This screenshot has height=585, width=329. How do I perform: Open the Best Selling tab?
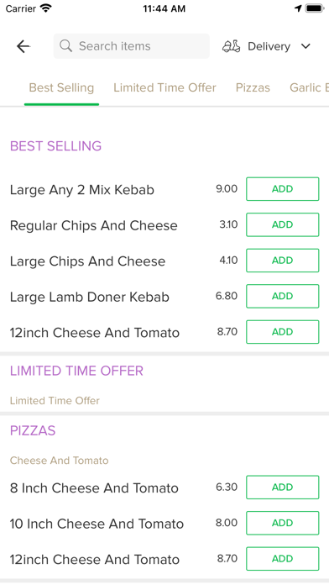click(61, 87)
